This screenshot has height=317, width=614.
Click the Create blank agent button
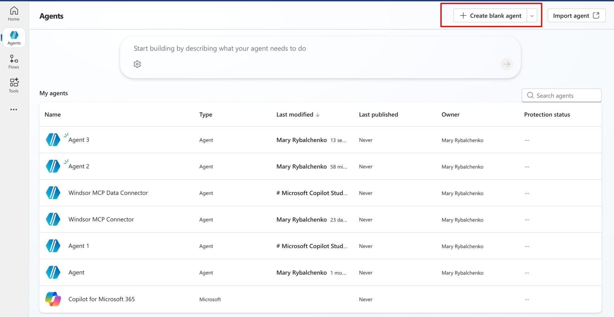pyautogui.click(x=490, y=15)
